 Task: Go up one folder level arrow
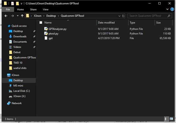point(22,16)
